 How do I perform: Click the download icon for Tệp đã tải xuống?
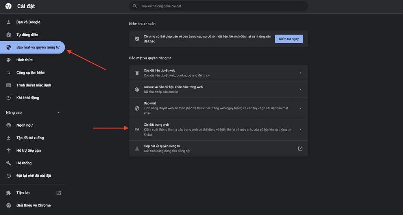pos(9,138)
